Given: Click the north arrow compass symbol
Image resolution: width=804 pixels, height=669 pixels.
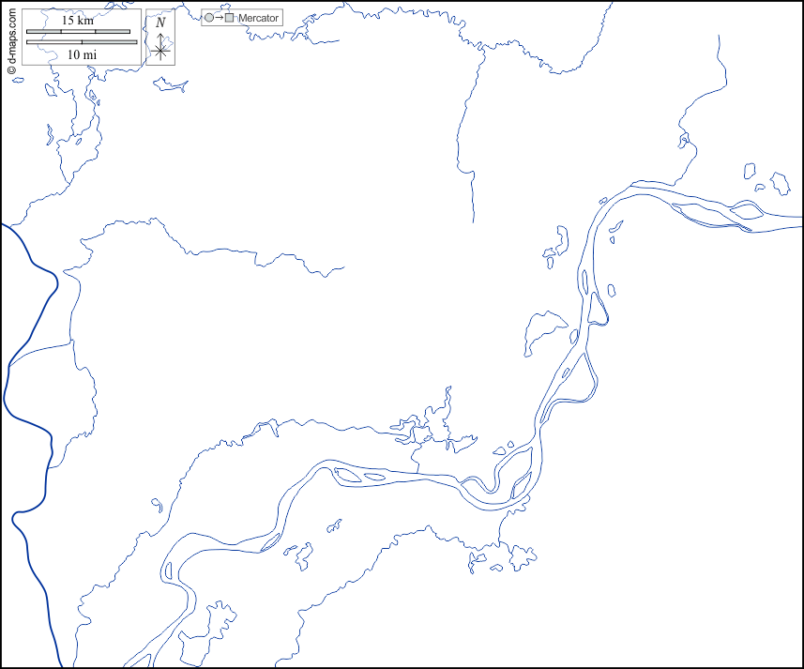Looking at the screenshot, I should tap(160, 46).
